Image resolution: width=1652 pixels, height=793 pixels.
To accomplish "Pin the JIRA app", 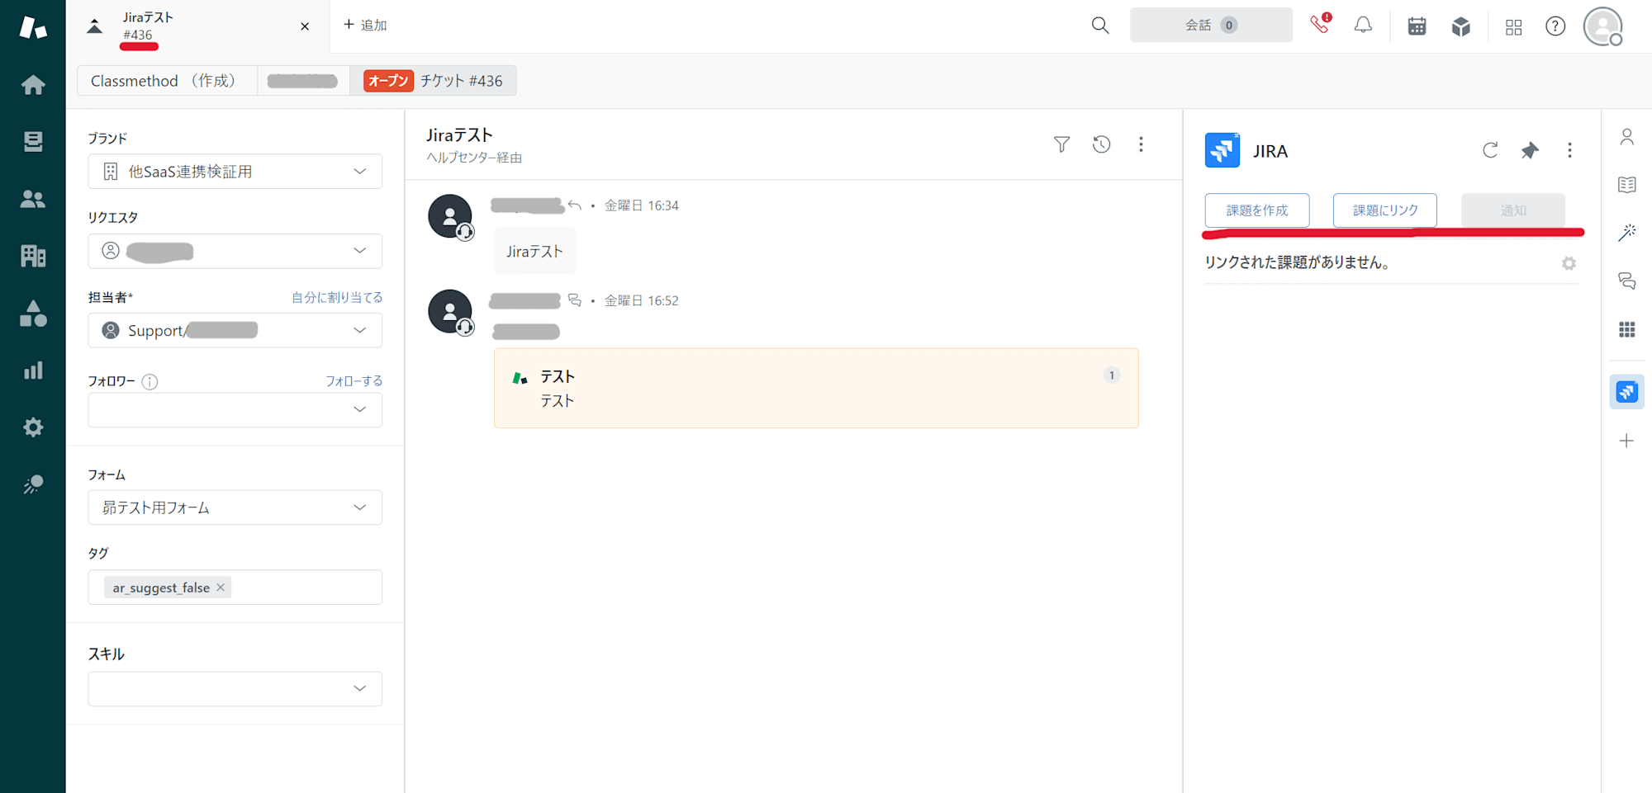I will click(x=1530, y=150).
